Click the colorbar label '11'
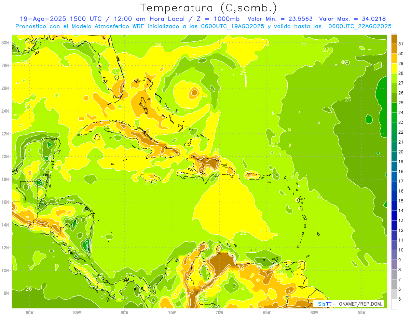 (401, 240)
